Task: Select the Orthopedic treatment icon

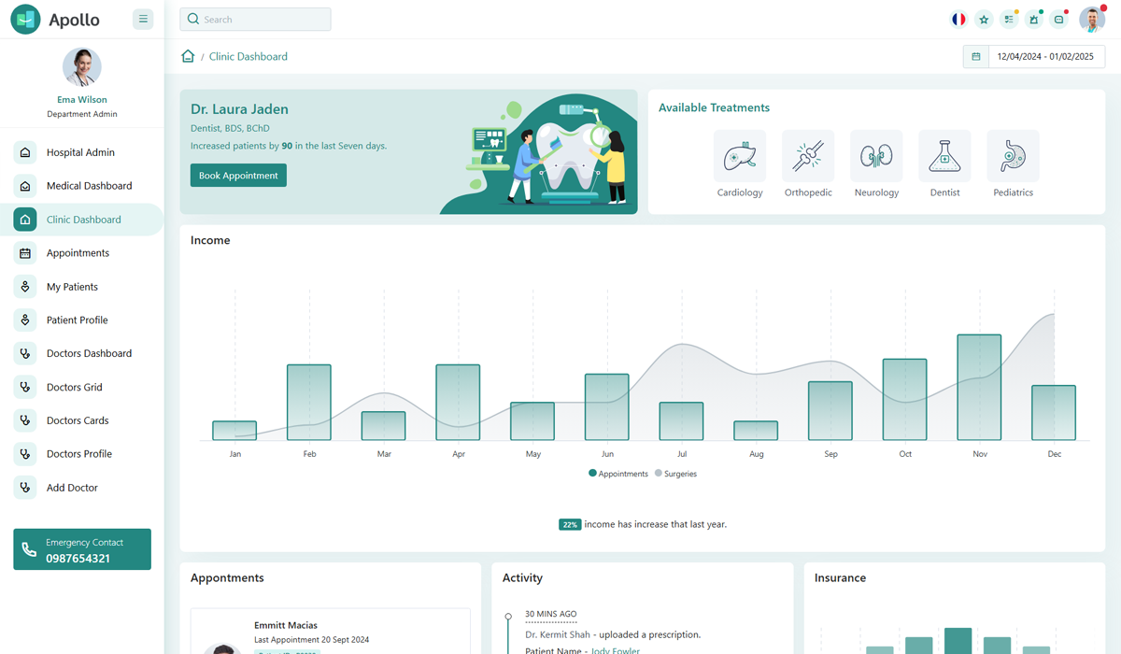Action: [808, 155]
